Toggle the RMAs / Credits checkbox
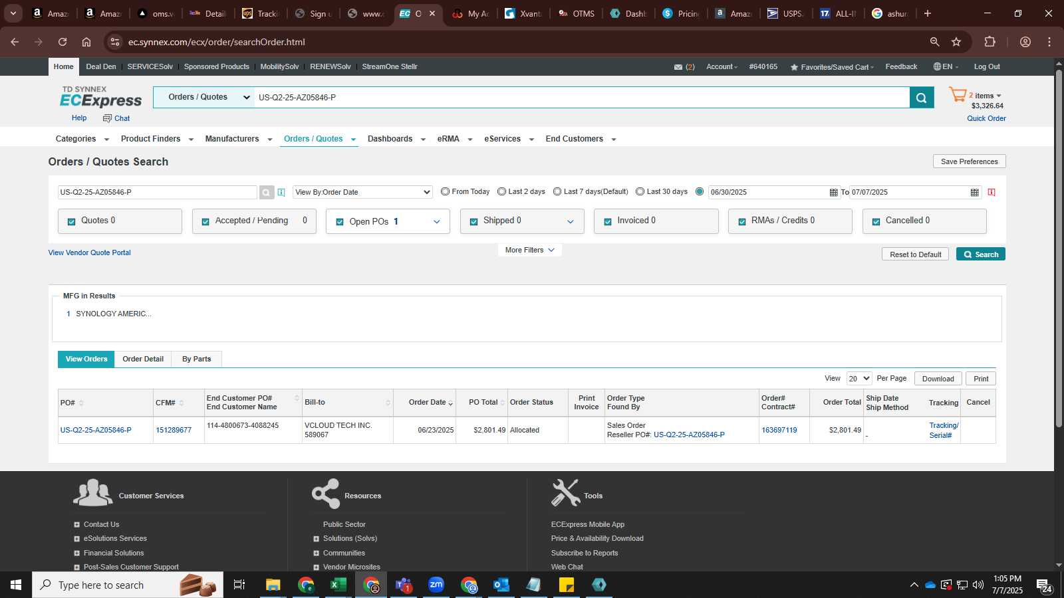Screen dimensions: 1064x598 pos(742,222)
